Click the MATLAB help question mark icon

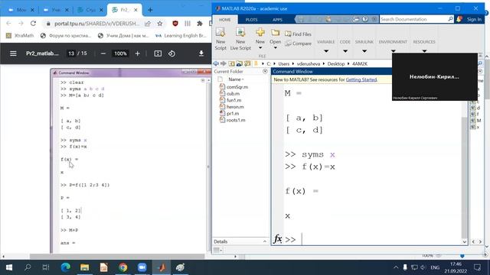pyautogui.click(x=365, y=19)
